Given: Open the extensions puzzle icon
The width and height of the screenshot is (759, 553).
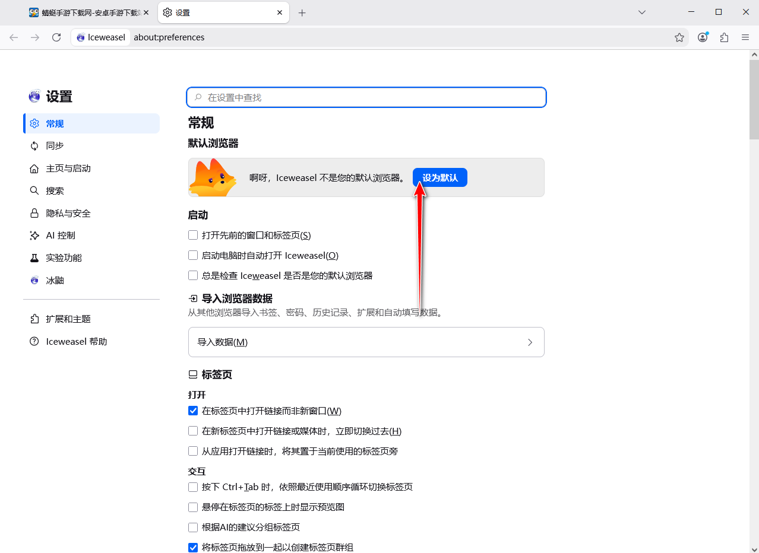Looking at the screenshot, I should [x=724, y=37].
